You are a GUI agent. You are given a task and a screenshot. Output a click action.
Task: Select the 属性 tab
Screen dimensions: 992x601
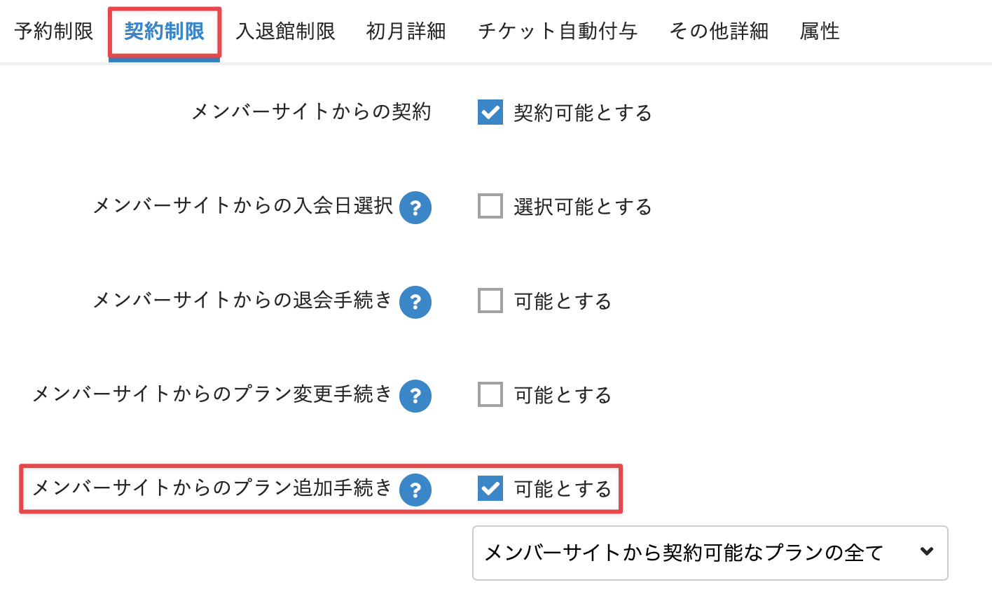[820, 32]
